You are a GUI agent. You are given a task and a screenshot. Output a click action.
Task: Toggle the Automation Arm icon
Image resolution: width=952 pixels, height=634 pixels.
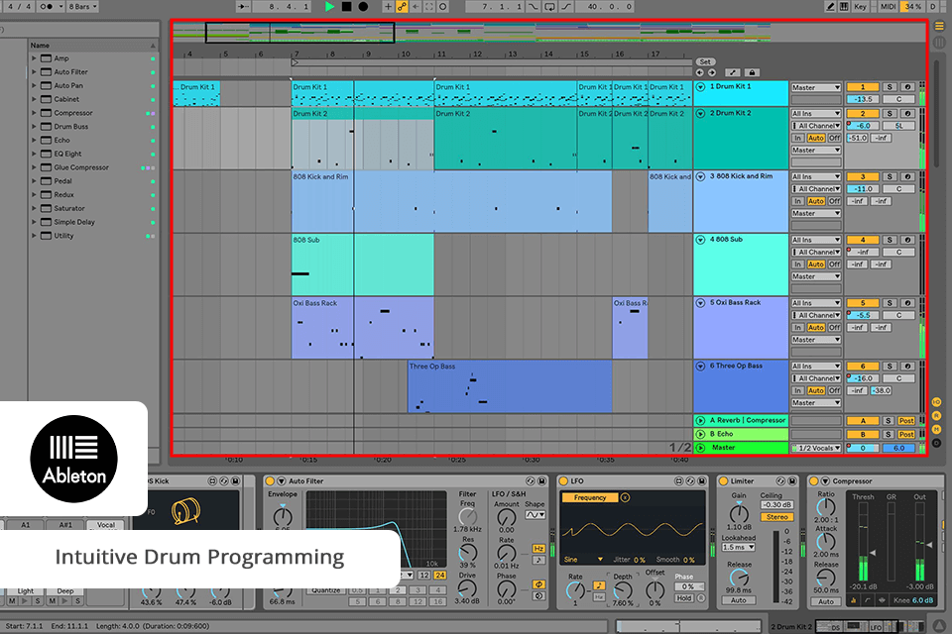click(402, 7)
